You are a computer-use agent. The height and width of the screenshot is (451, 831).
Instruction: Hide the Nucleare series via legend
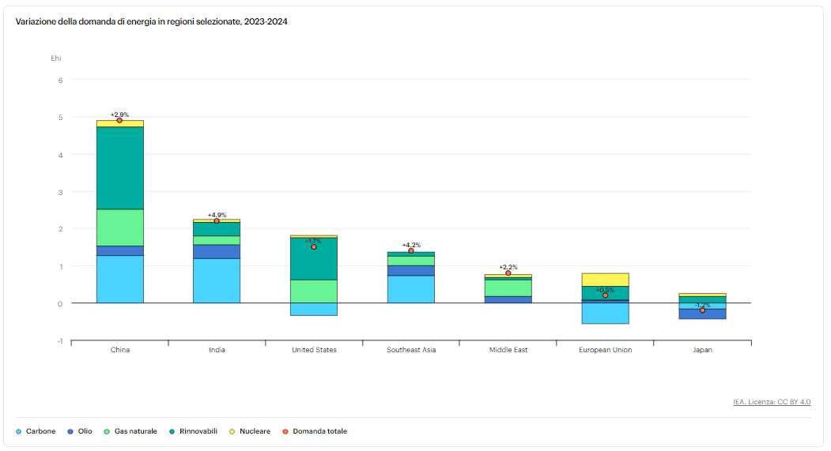tap(250, 431)
